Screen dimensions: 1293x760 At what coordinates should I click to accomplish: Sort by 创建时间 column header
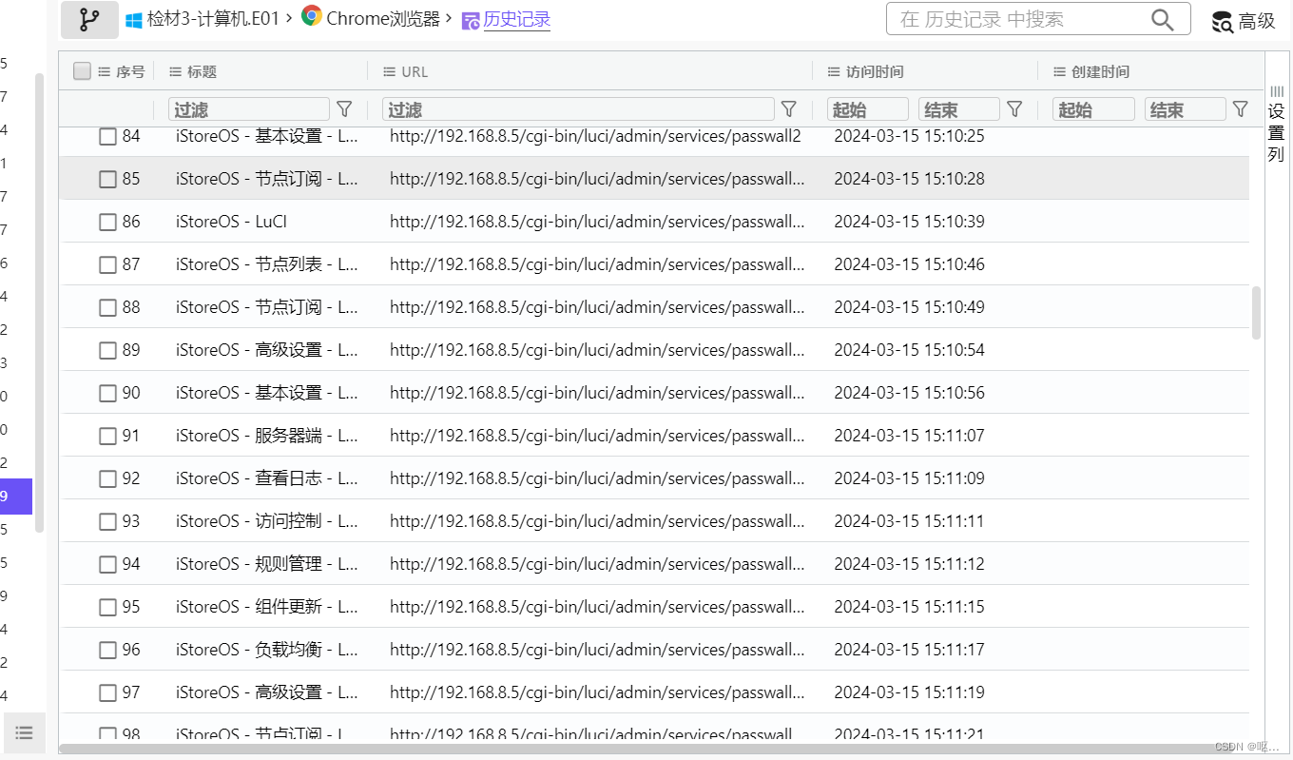(1100, 71)
